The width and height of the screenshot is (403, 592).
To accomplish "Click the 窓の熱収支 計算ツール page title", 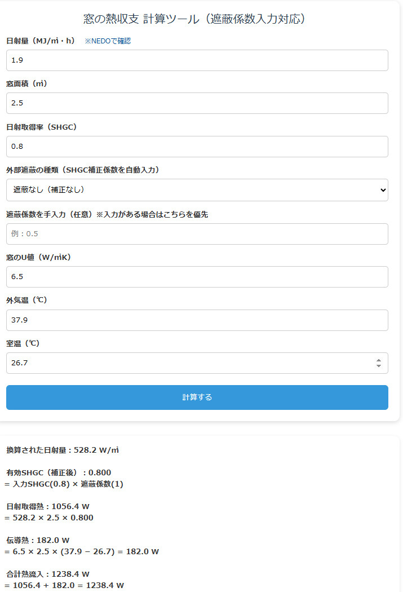I will [x=194, y=19].
